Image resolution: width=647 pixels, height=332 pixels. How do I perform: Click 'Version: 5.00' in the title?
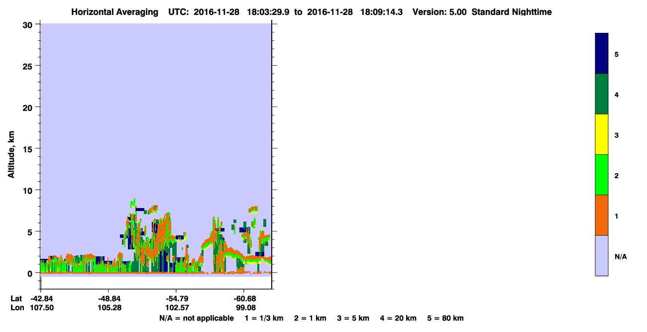click(439, 12)
